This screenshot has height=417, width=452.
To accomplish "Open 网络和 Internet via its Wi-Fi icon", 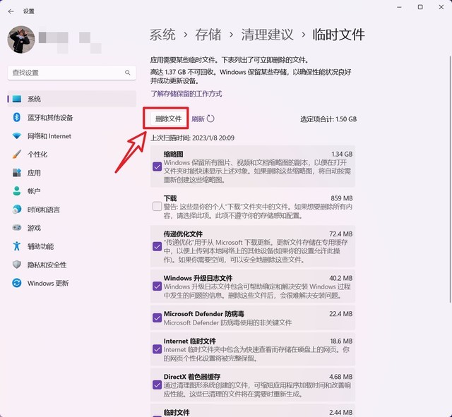I will [17, 135].
